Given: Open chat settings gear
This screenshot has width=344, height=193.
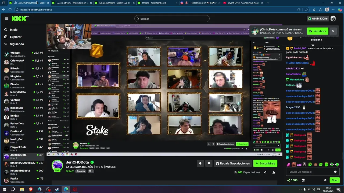Looking at the screenshot, I should click(325, 180).
